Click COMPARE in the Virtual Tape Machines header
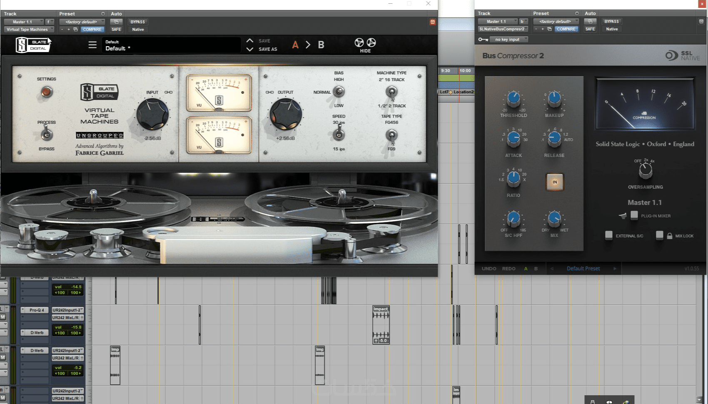This screenshot has width=708, height=404. (x=92, y=30)
